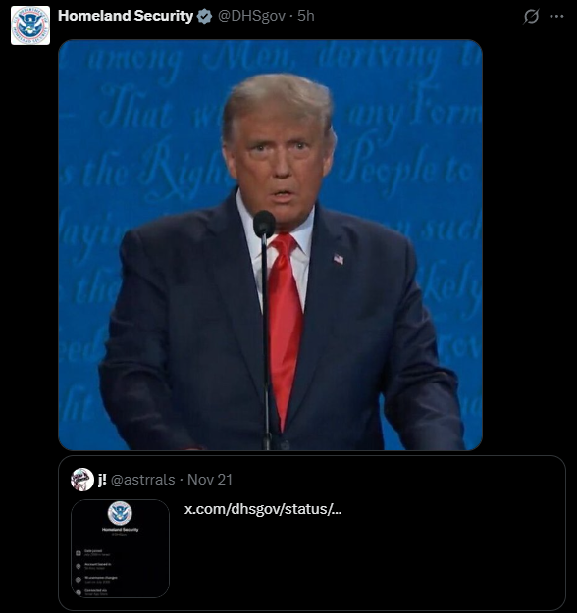Open the quoted post's account info thumbnail
This screenshot has height=613, width=577.
[120, 548]
